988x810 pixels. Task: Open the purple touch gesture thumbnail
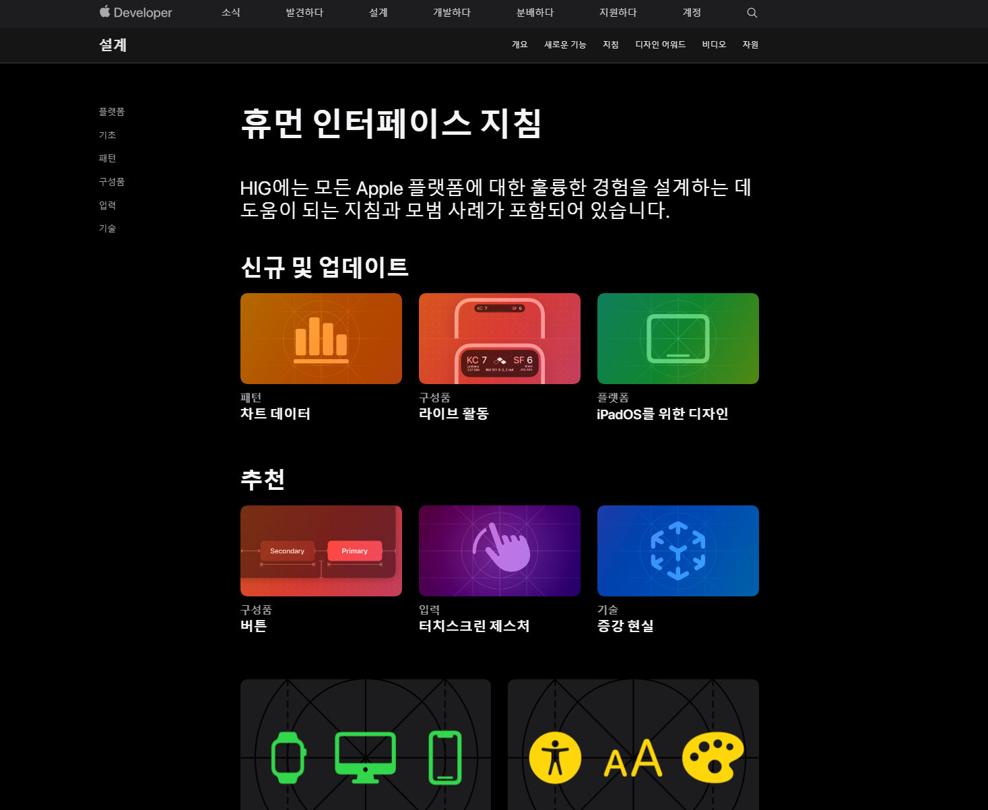pyautogui.click(x=500, y=551)
